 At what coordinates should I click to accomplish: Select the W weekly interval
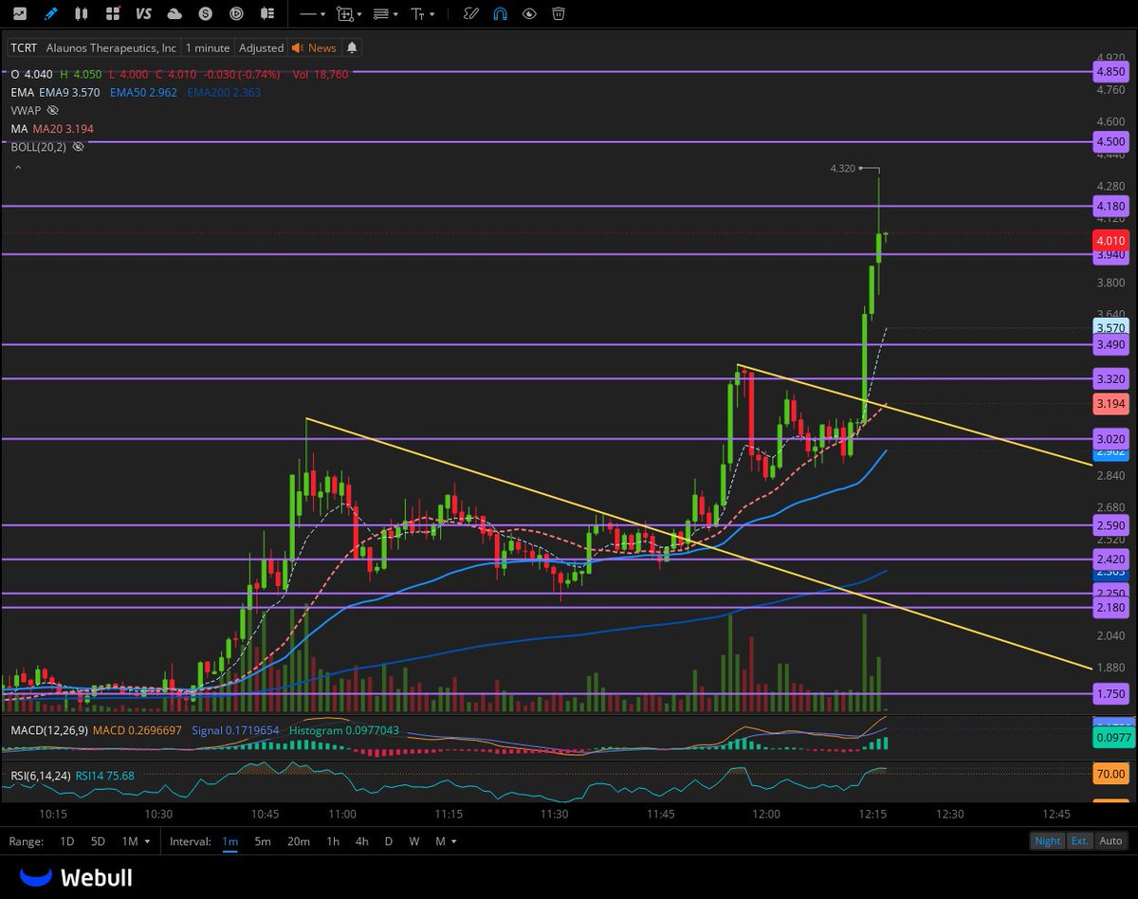pyautogui.click(x=414, y=841)
